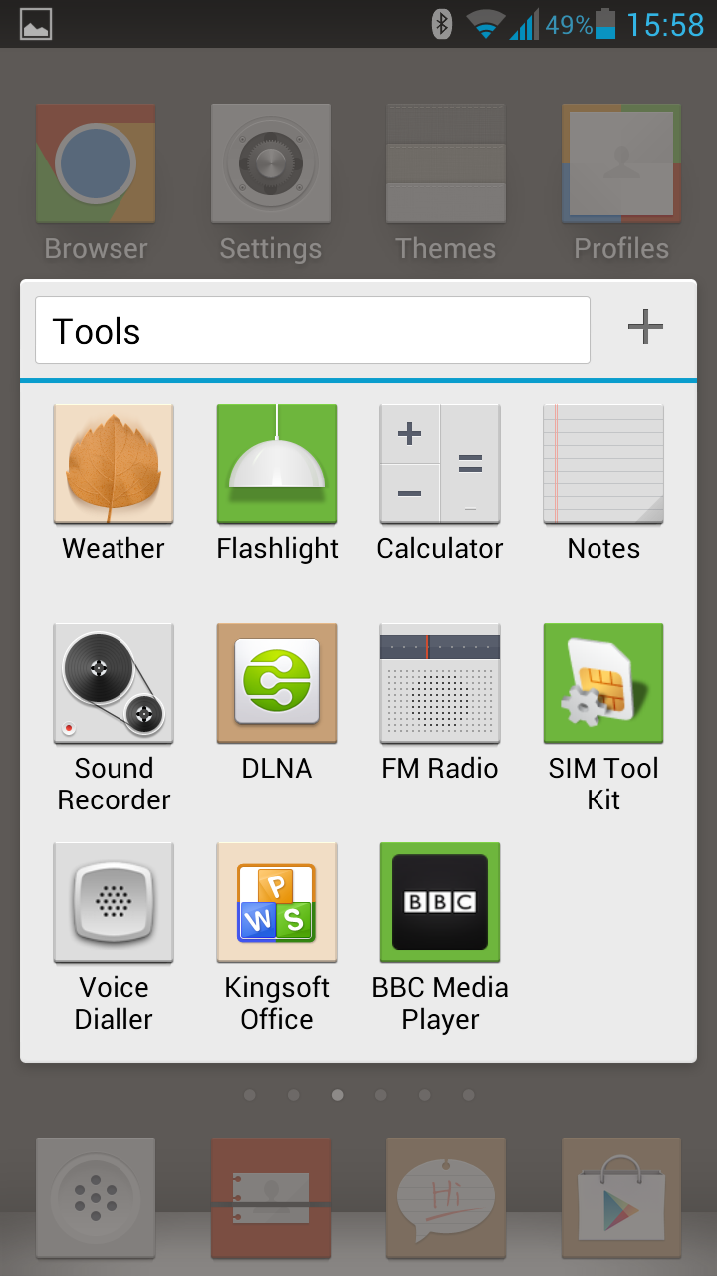Select the first home page indicator dot
The width and height of the screenshot is (717, 1276).
[249, 1095]
